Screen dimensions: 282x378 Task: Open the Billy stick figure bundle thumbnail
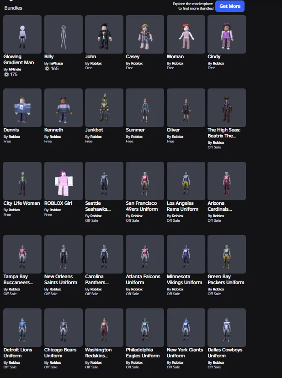tap(64, 34)
